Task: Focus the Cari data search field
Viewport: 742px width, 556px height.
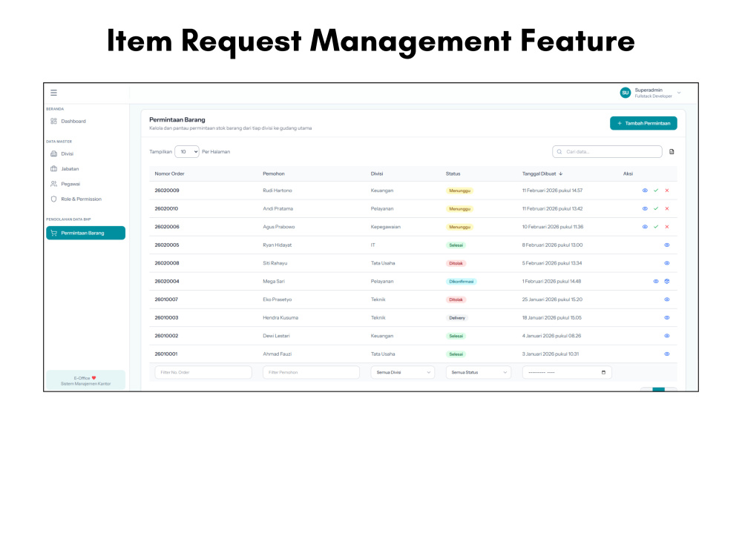Action: (607, 152)
